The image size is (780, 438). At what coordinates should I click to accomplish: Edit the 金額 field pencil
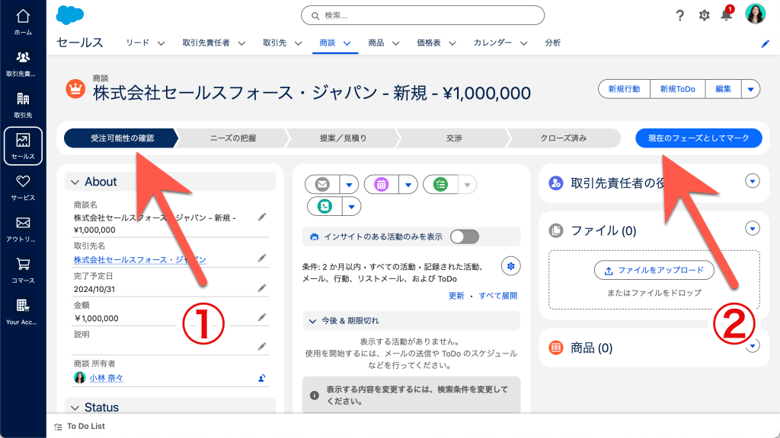pyautogui.click(x=262, y=317)
